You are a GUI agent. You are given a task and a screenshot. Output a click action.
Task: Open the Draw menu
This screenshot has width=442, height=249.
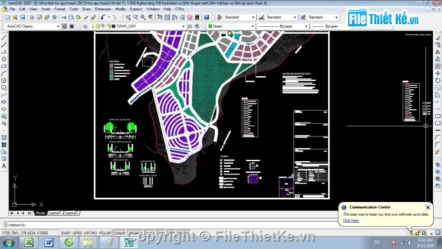pos(86,9)
